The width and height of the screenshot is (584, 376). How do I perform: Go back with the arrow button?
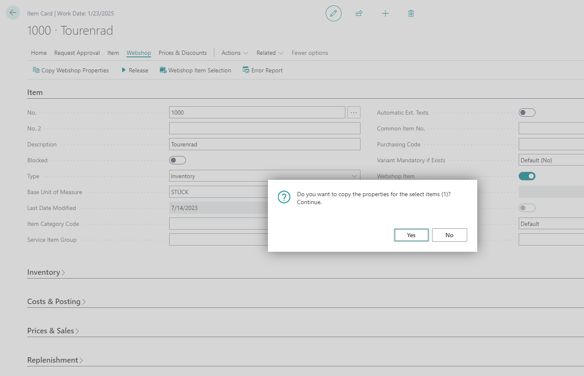13,13
